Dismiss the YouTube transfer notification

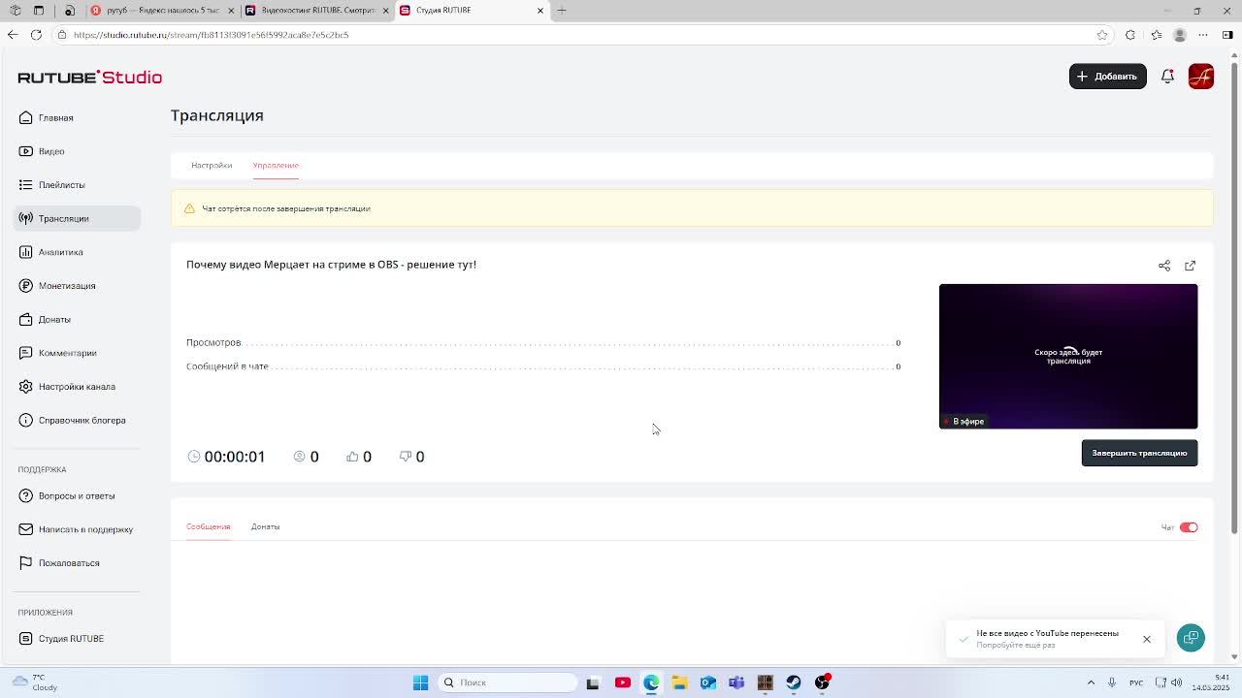[x=1147, y=639]
